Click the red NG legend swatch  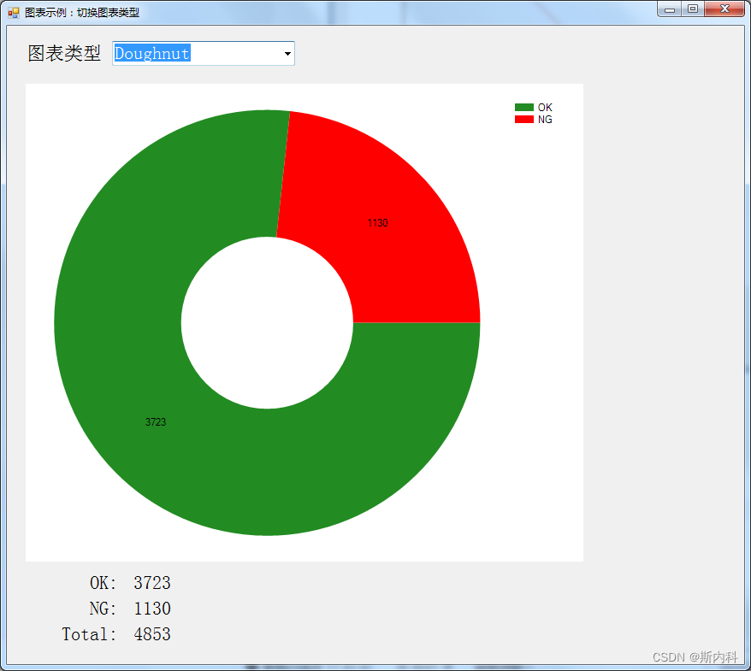pyautogui.click(x=524, y=119)
